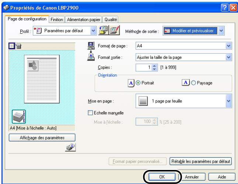The image size is (238, 184).
Task: Switch to the Page de configuration tab
Action: click(x=27, y=19)
